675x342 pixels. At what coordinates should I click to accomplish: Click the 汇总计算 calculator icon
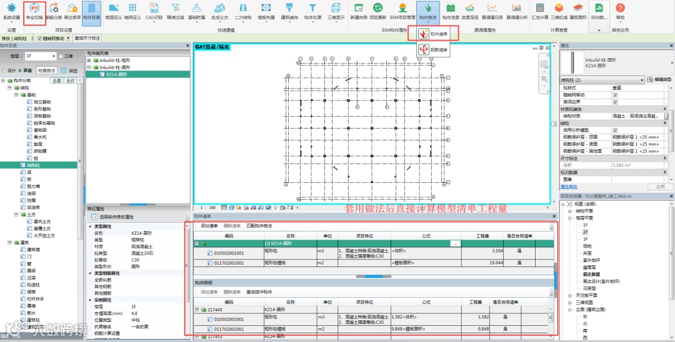tap(540, 12)
